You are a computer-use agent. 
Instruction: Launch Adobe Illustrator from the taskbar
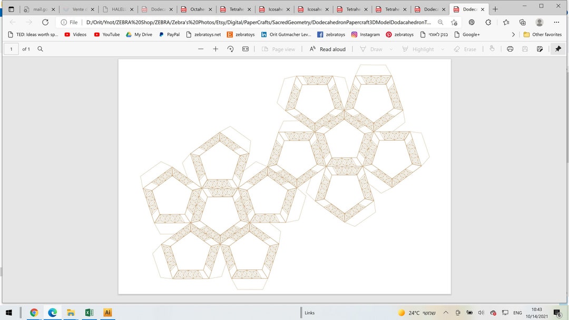(107, 312)
